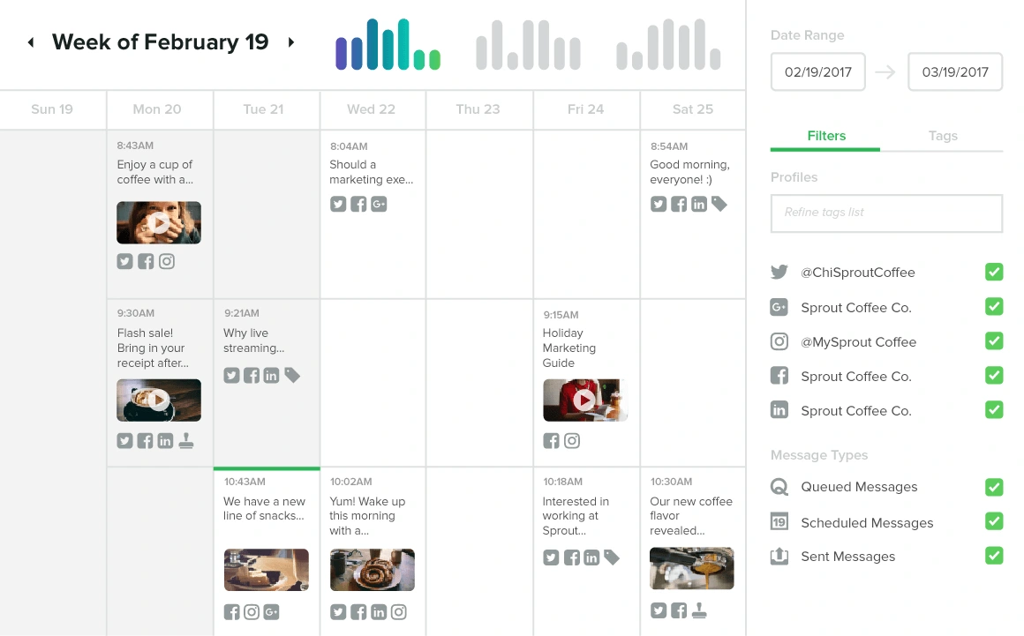Select the Filters tab
This screenshot has height=636, width=1024.
pos(826,136)
